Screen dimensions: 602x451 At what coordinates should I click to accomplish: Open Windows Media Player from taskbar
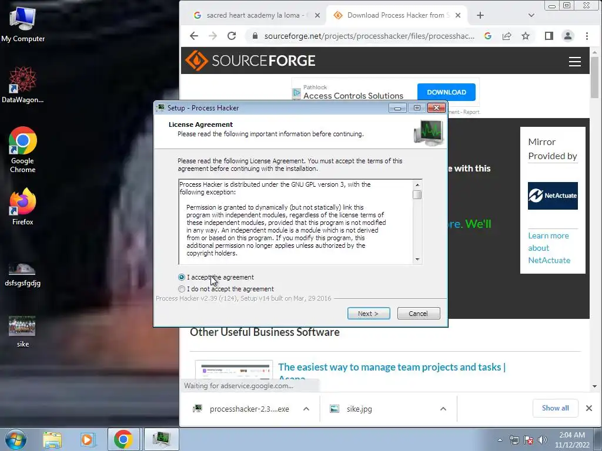88,439
